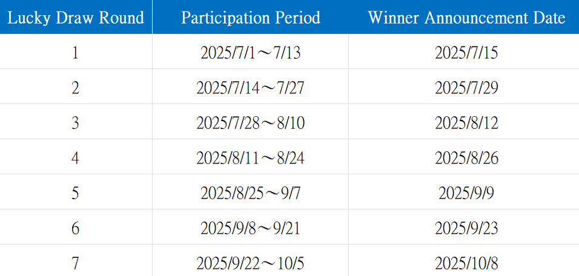Click the Lucky Draw Round column header
Image resolution: width=579 pixels, height=276 pixels.
(x=76, y=17)
